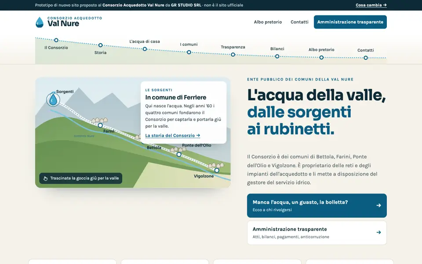Click the Val Nure logo text
This screenshot has height=264, width=422.
(63, 24)
